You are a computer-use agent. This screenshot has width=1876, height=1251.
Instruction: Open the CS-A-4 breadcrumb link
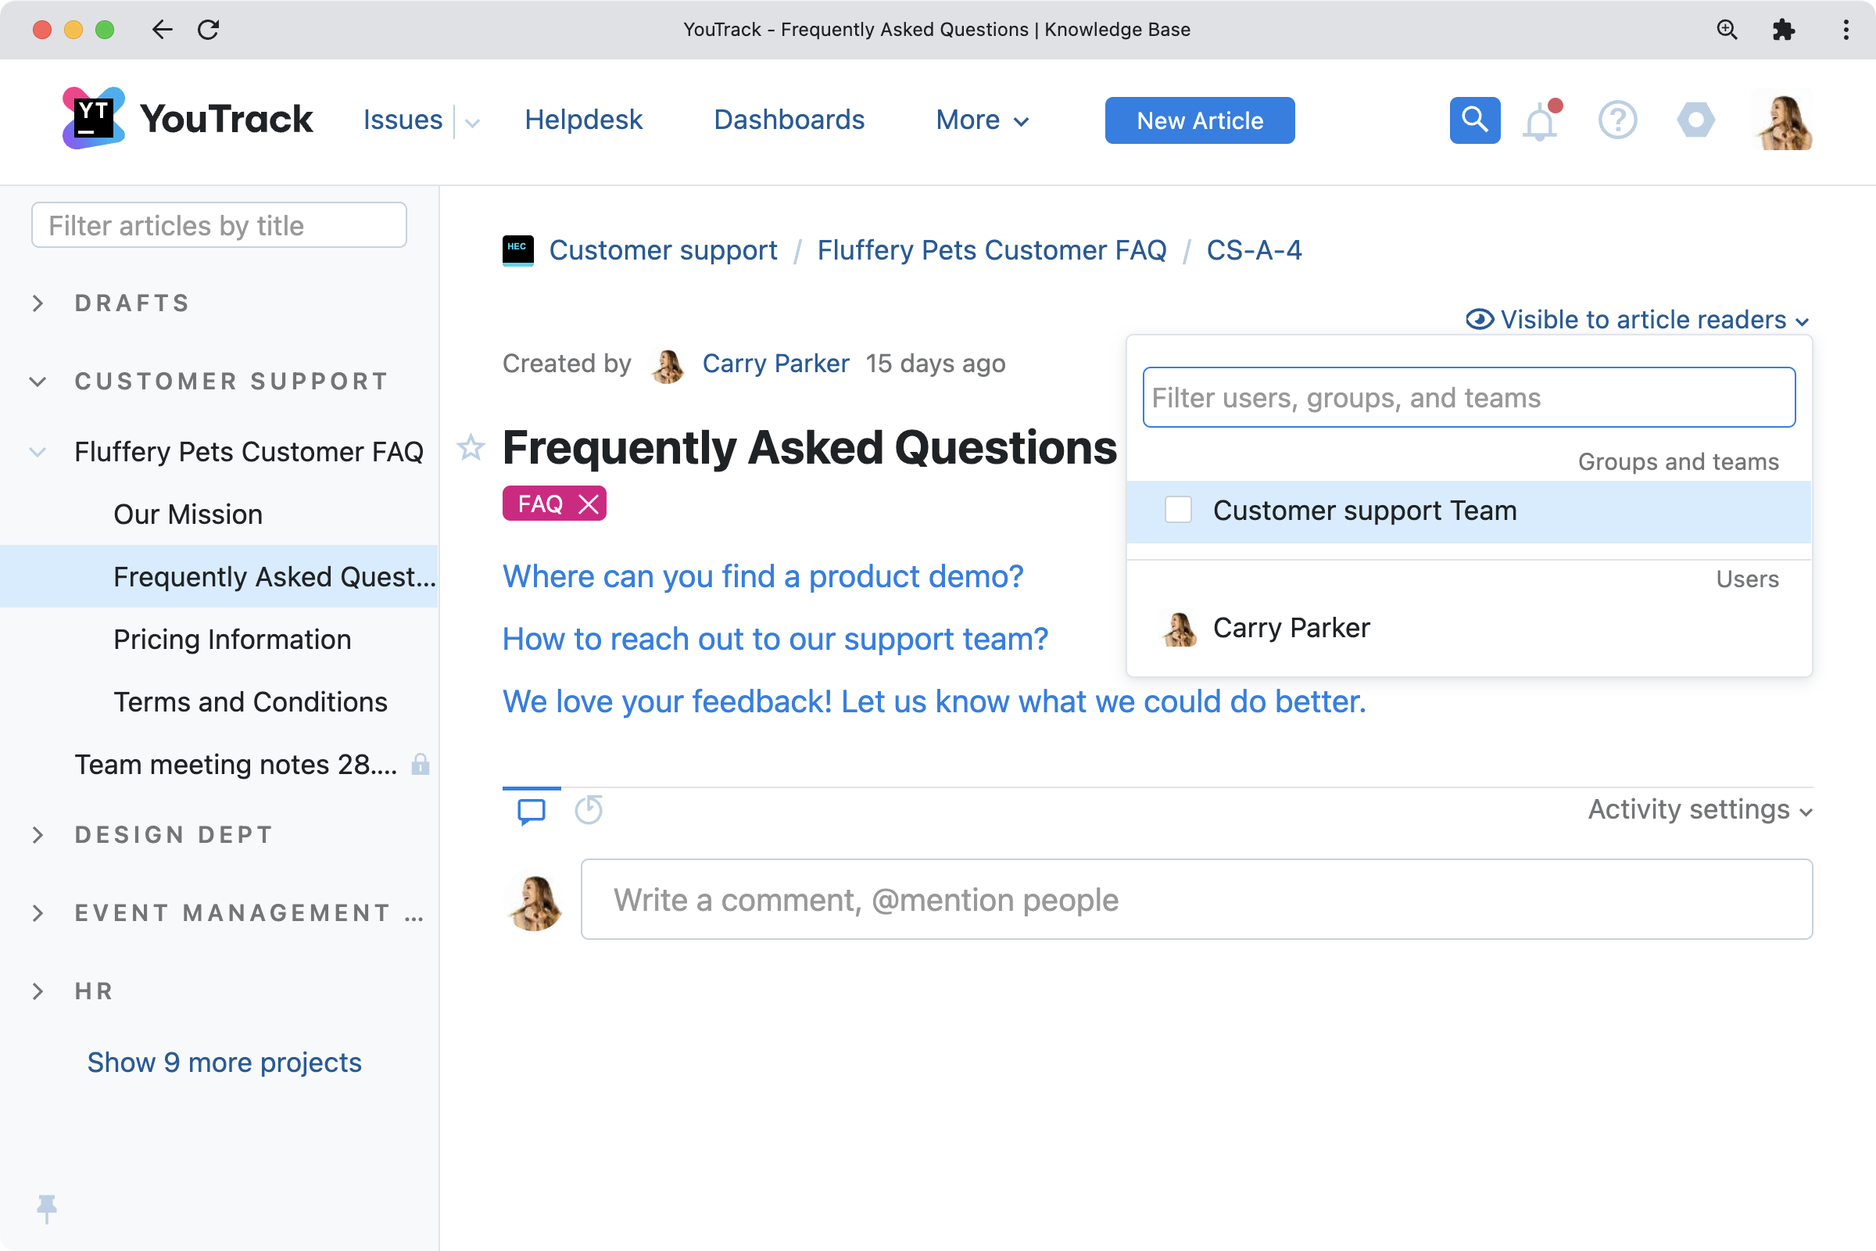pyautogui.click(x=1254, y=250)
